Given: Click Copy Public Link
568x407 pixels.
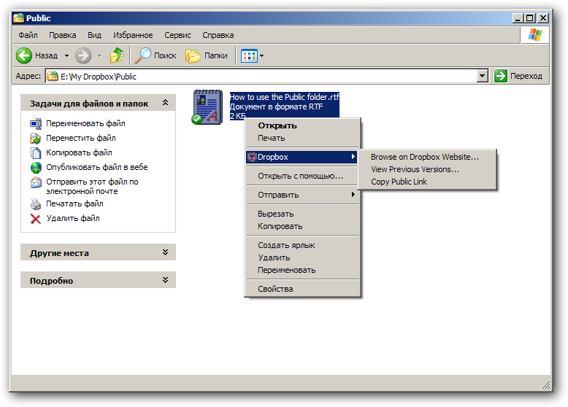Looking at the screenshot, I should point(427,182).
